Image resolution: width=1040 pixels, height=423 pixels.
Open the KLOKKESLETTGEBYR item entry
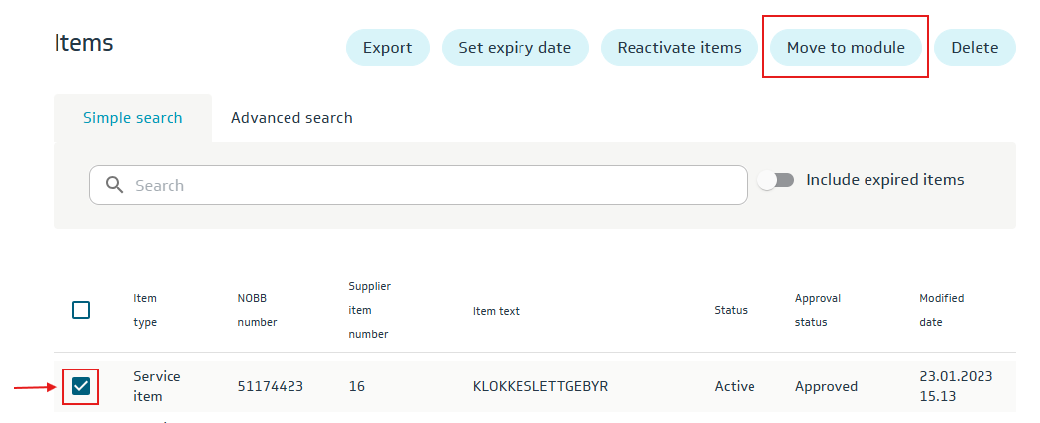pyautogui.click(x=539, y=386)
